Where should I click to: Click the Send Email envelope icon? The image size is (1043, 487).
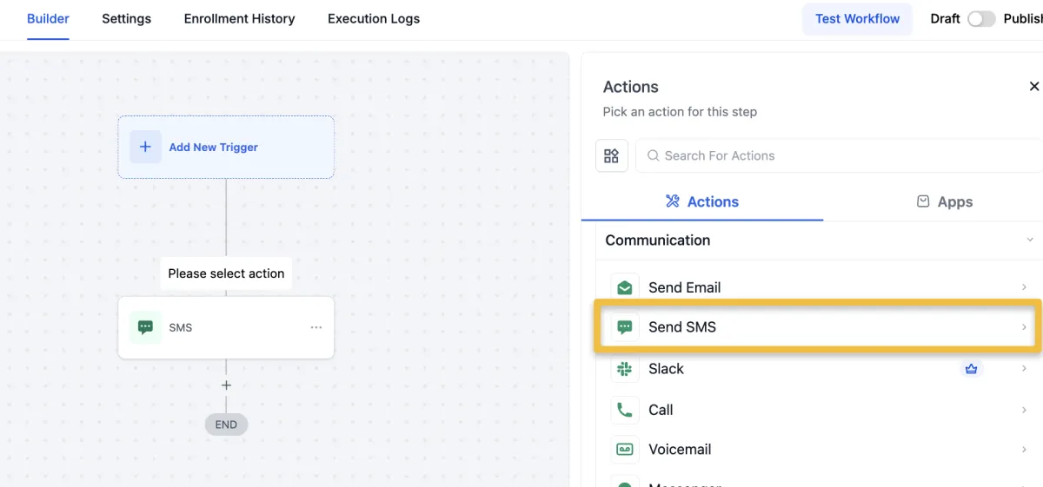[624, 287]
